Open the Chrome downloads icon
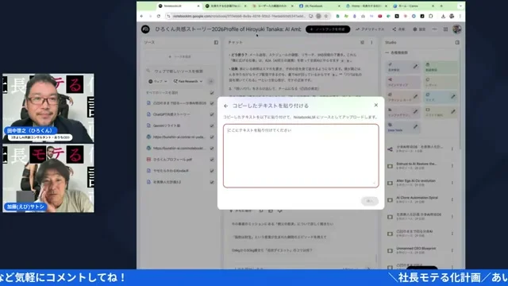Screen dimensions: 508x286 click(x=443, y=16)
